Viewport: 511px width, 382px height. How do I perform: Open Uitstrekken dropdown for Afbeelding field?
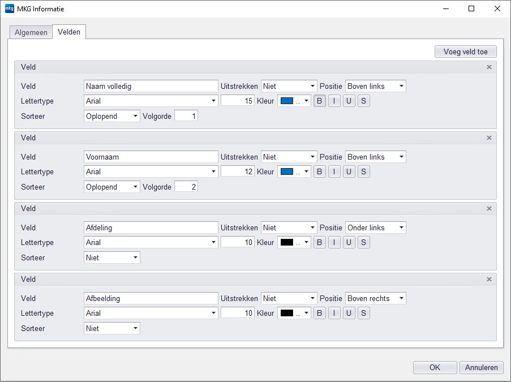(289, 298)
